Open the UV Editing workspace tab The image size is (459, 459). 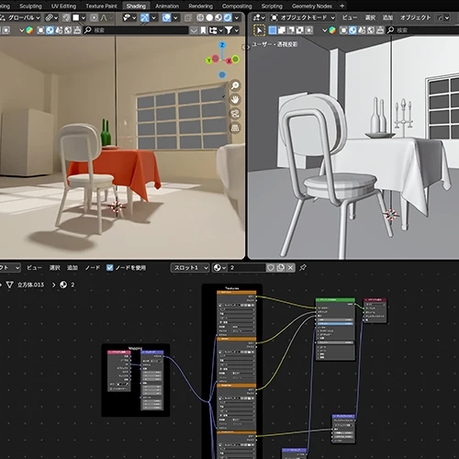point(63,6)
